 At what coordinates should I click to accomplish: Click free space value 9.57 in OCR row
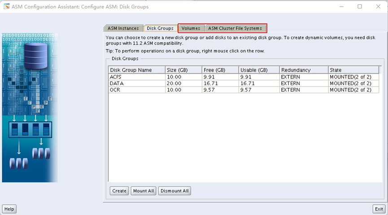209,90
